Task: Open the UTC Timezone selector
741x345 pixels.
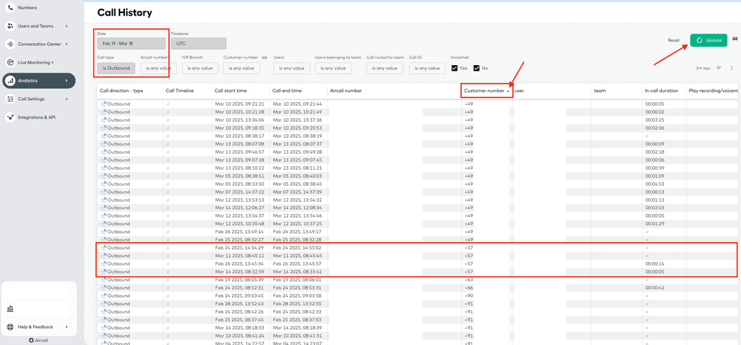Action: [198, 43]
